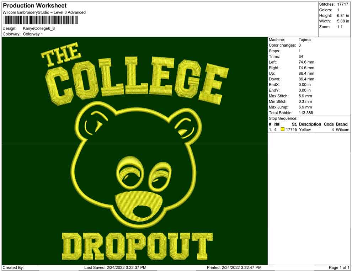352x271 pixels.
Task: Click the 'Brand' column header
Action: [x=342, y=124]
